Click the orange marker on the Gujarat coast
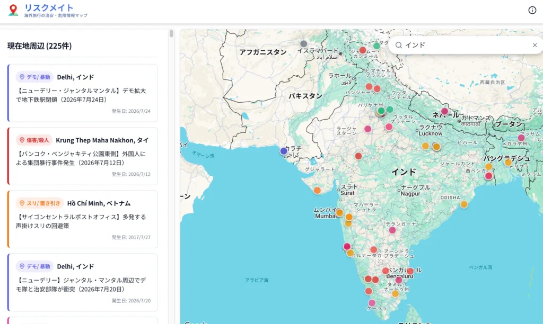The width and height of the screenshot is (543, 324). click(317, 190)
